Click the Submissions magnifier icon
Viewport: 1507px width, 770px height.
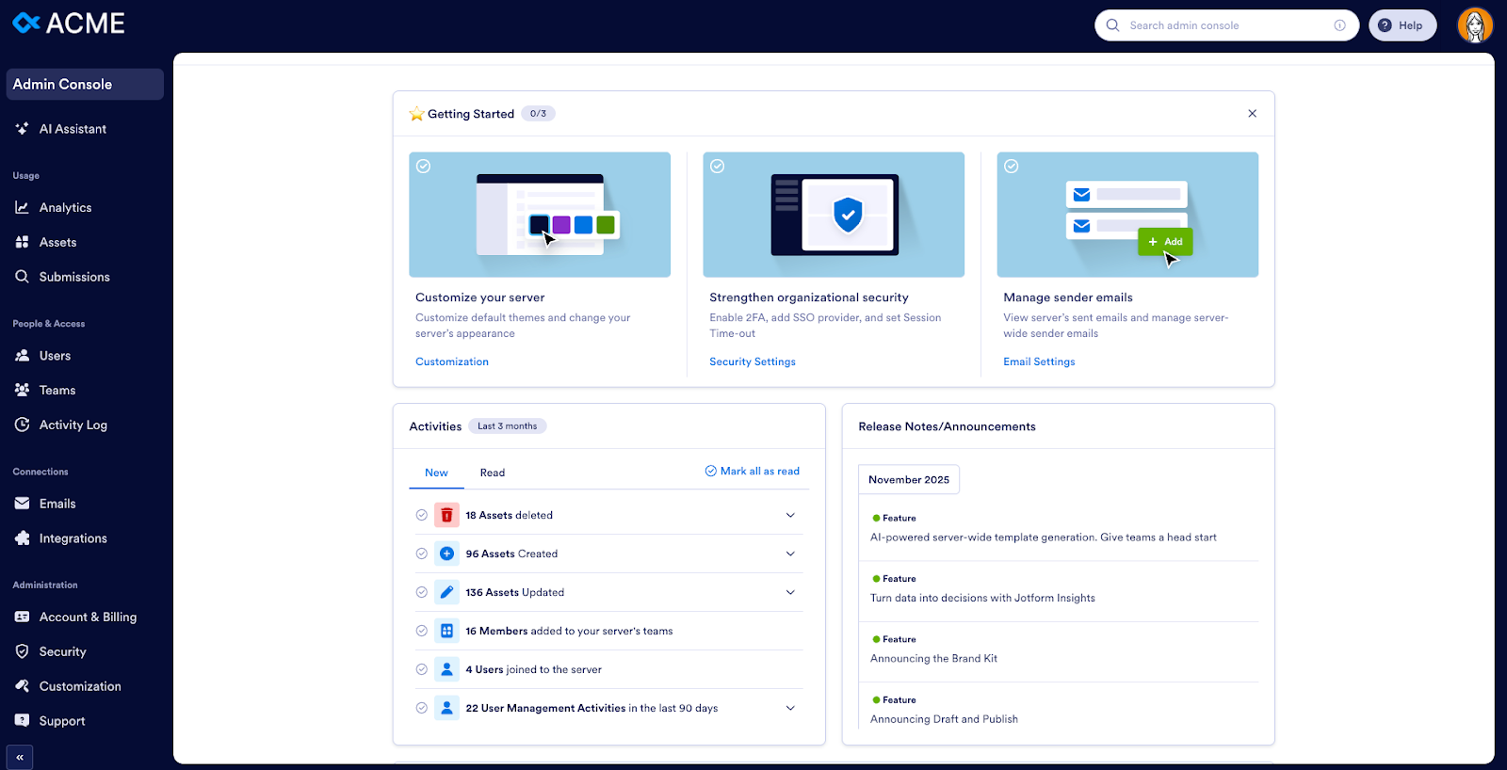coord(22,277)
